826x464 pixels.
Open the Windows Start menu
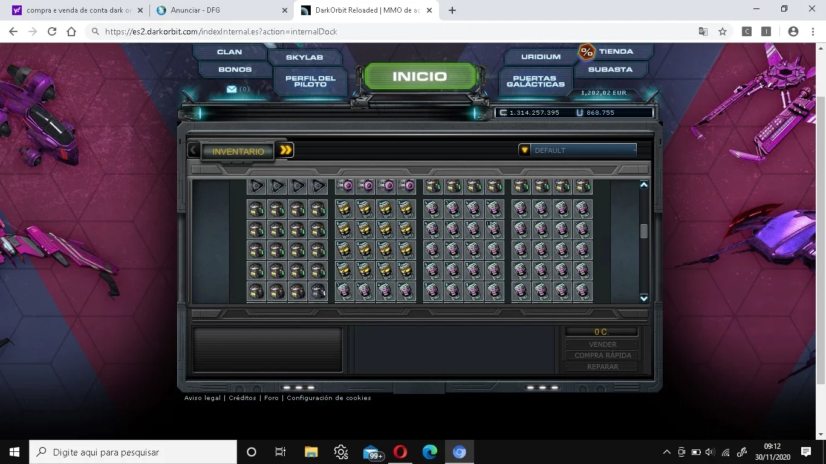(14, 452)
